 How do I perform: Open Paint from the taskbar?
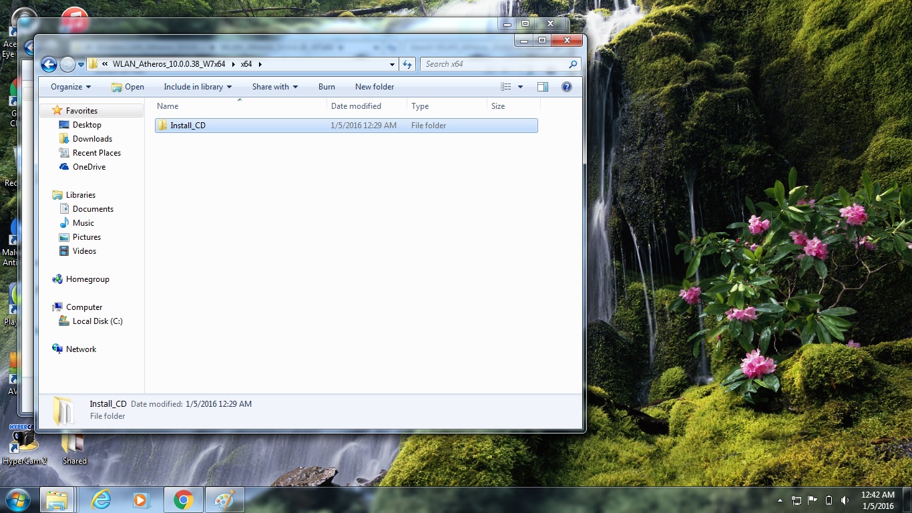pos(224,500)
